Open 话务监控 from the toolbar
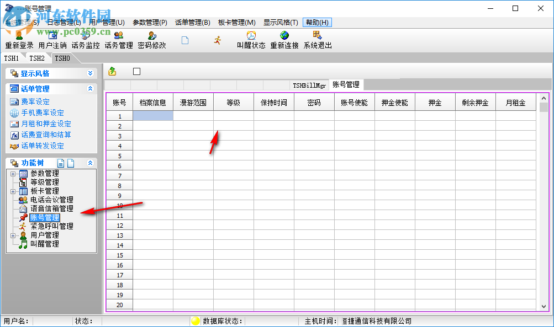Viewport: 554px width, 327px height. (x=86, y=36)
